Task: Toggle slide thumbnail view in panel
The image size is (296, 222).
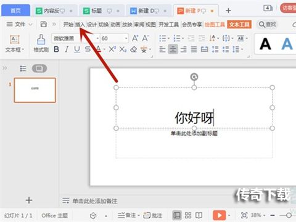Action: [39, 68]
